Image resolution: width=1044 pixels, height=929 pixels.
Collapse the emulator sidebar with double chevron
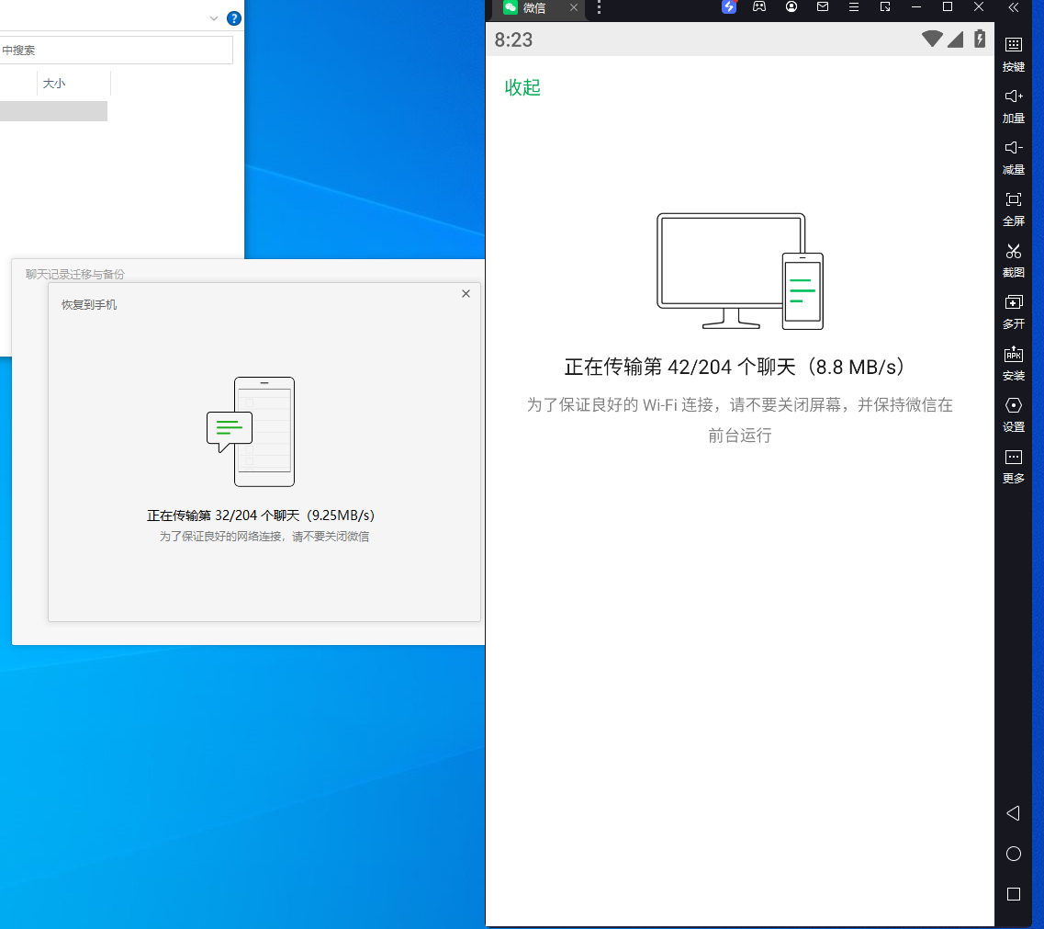1013,7
